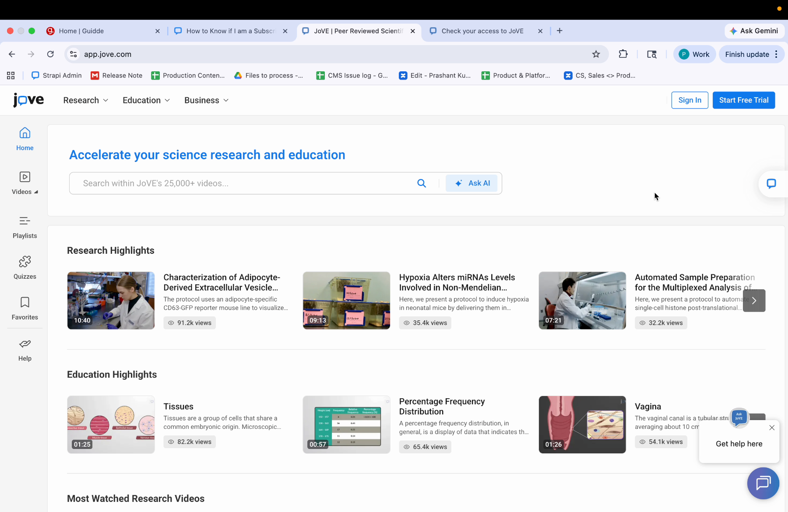Open the Home Guidde browser tab

click(x=81, y=31)
